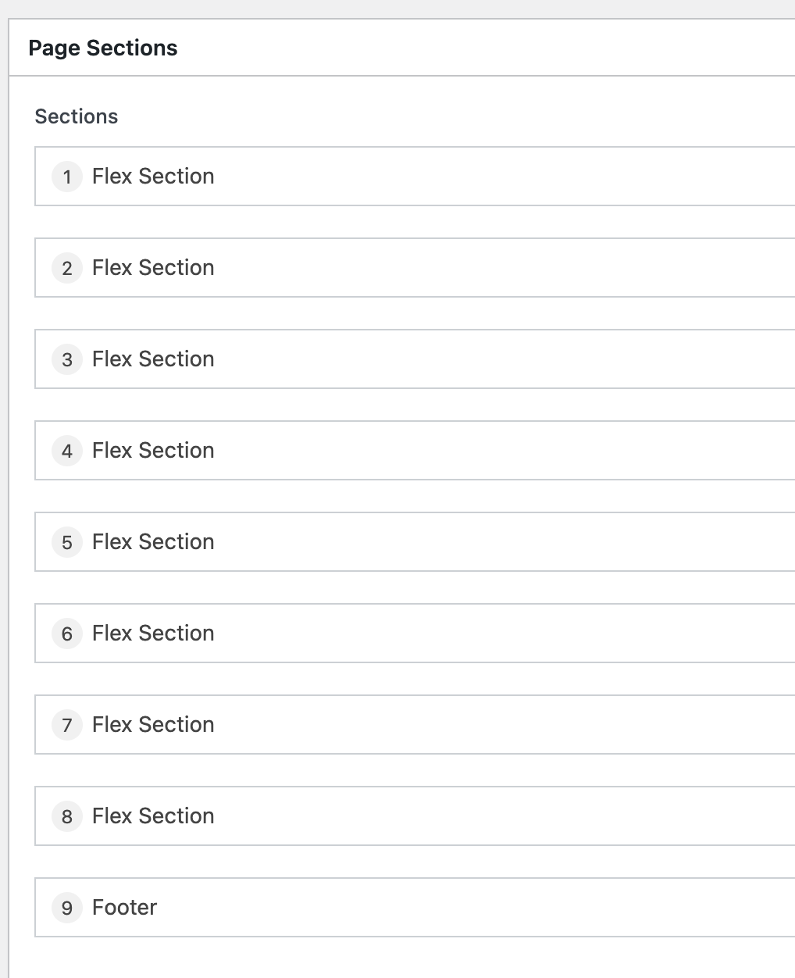The image size is (795, 978).
Task: Expand the second Flex Section row title
Action: (x=153, y=268)
